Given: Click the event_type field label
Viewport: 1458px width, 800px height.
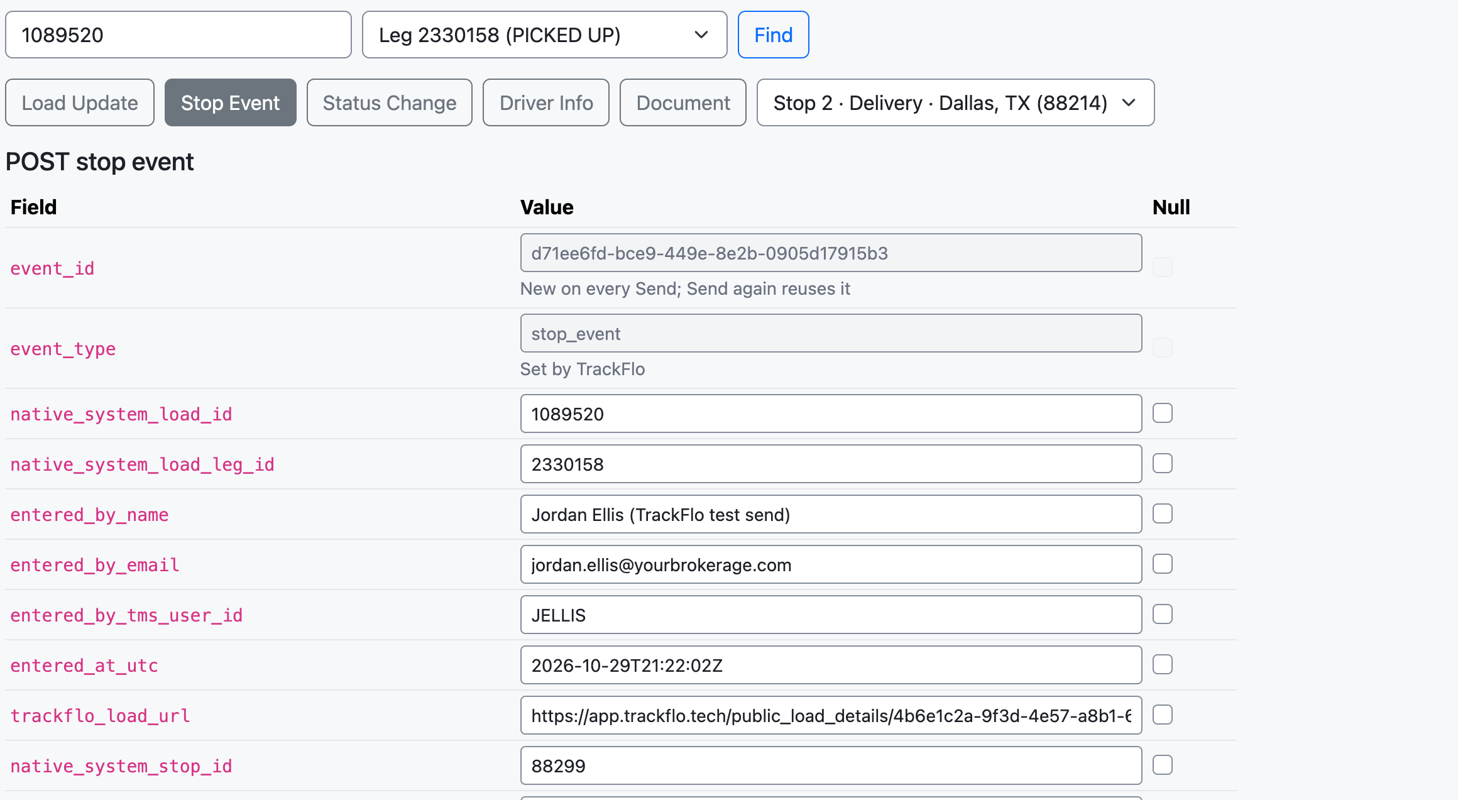Looking at the screenshot, I should click(x=63, y=349).
